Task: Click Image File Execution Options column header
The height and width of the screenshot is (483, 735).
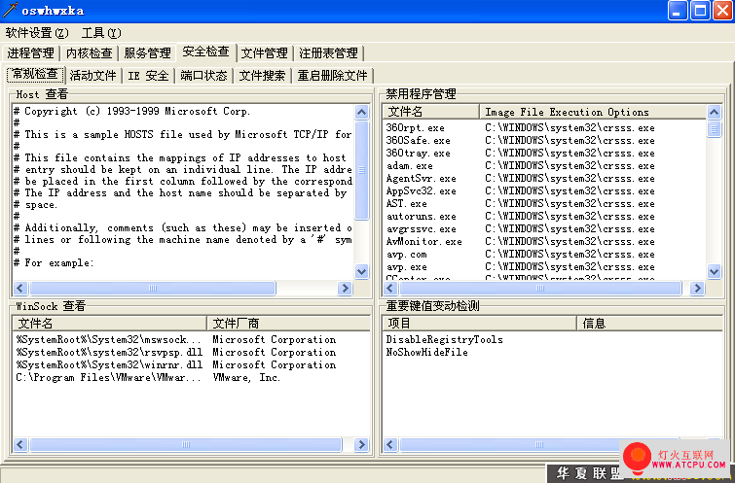Action: (593, 112)
